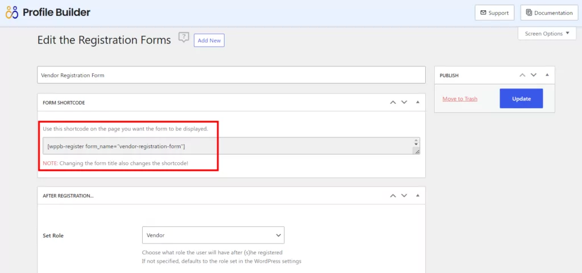Click the shortcode box scroll-down arrow

click(416, 145)
